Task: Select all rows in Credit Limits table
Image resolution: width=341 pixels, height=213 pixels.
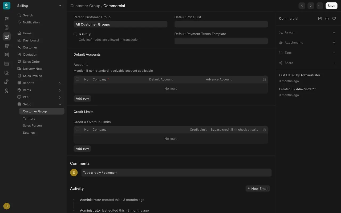Action: tap(78, 129)
